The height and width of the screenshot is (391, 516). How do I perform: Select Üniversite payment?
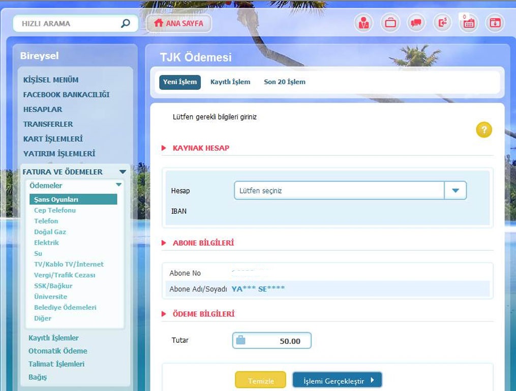(51, 297)
